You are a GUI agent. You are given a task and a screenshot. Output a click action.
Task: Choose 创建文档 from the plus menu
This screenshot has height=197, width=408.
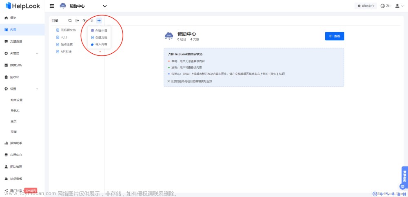pos(99,37)
